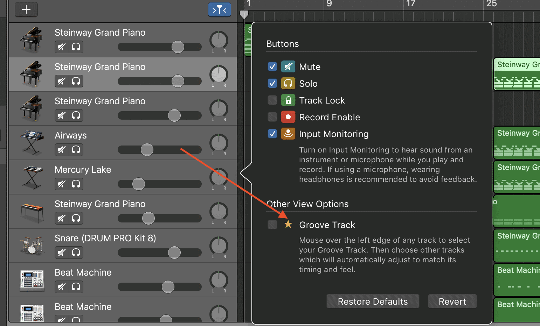Click the playhead marker at measure 1
Screen dimensions: 540x326
[x=244, y=15]
